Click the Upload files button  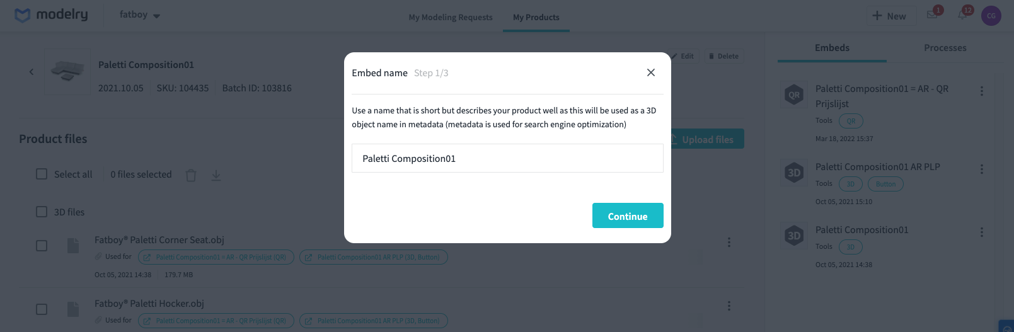pyautogui.click(x=707, y=139)
